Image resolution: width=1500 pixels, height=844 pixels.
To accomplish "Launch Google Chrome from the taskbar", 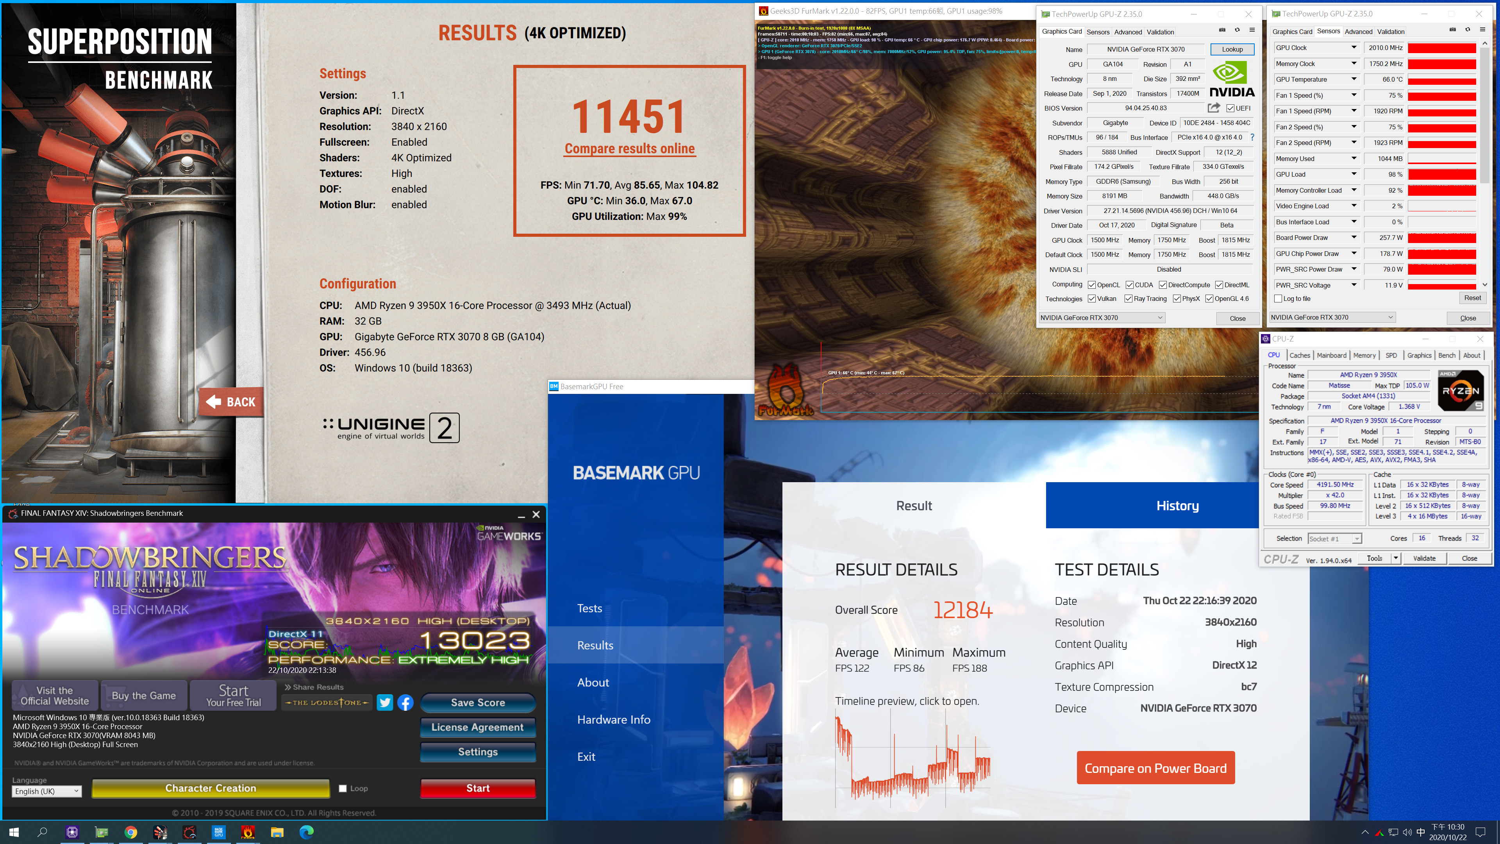I will click(x=130, y=832).
